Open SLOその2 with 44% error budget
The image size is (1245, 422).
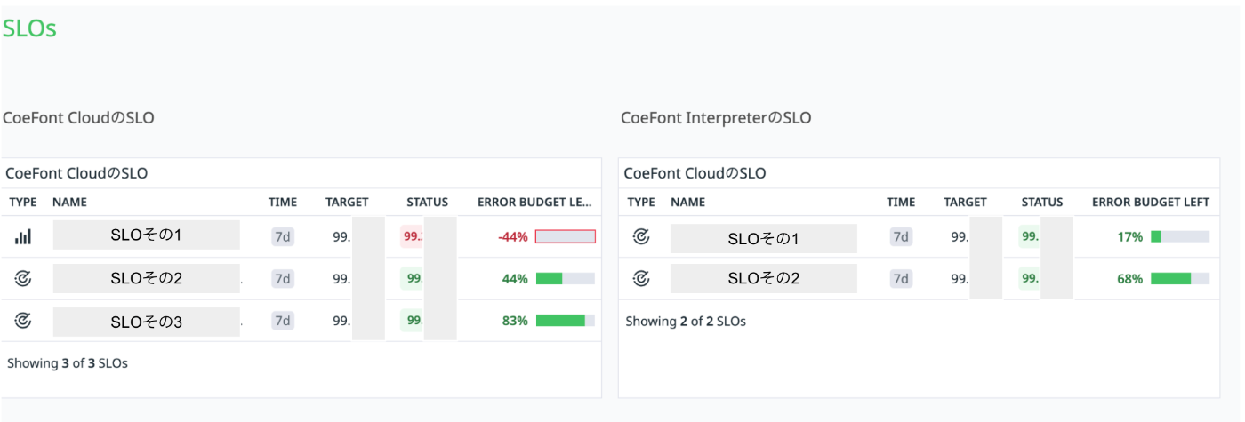coord(147,278)
